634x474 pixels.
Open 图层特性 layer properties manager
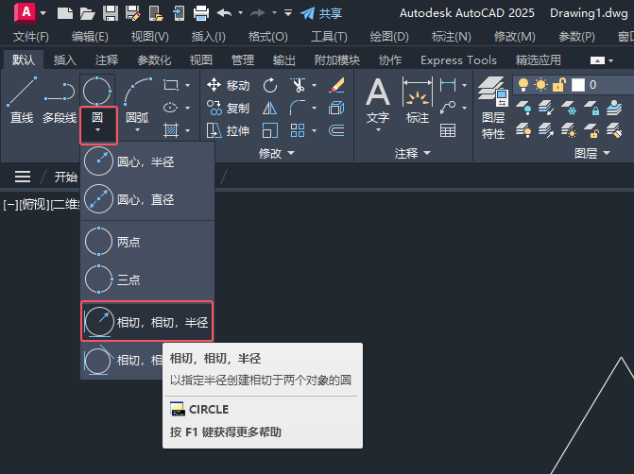point(493,108)
